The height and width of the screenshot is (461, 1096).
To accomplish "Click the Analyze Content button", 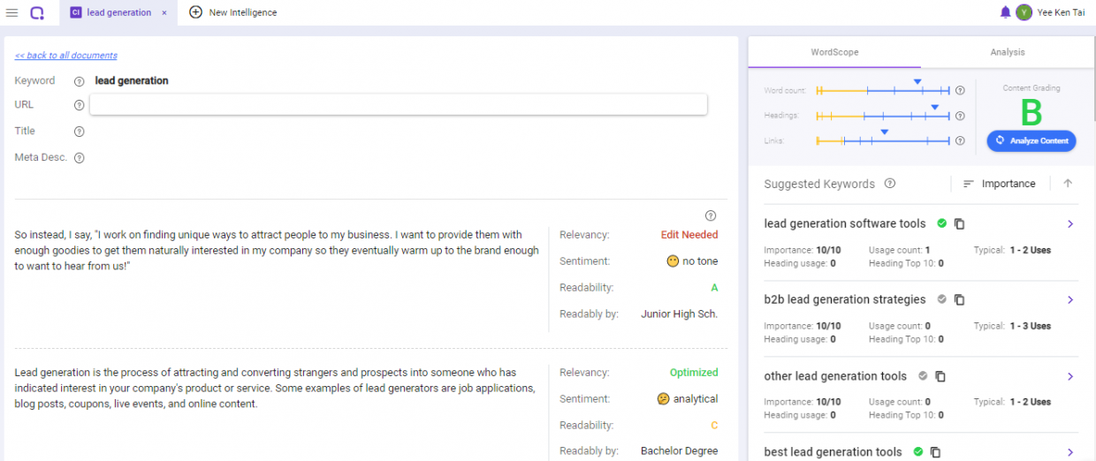I will tap(1031, 140).
